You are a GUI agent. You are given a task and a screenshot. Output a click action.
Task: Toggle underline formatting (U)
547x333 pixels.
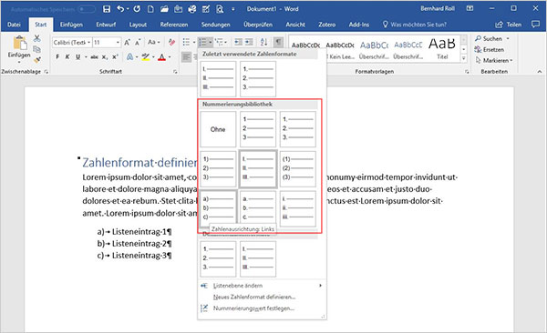77,56
